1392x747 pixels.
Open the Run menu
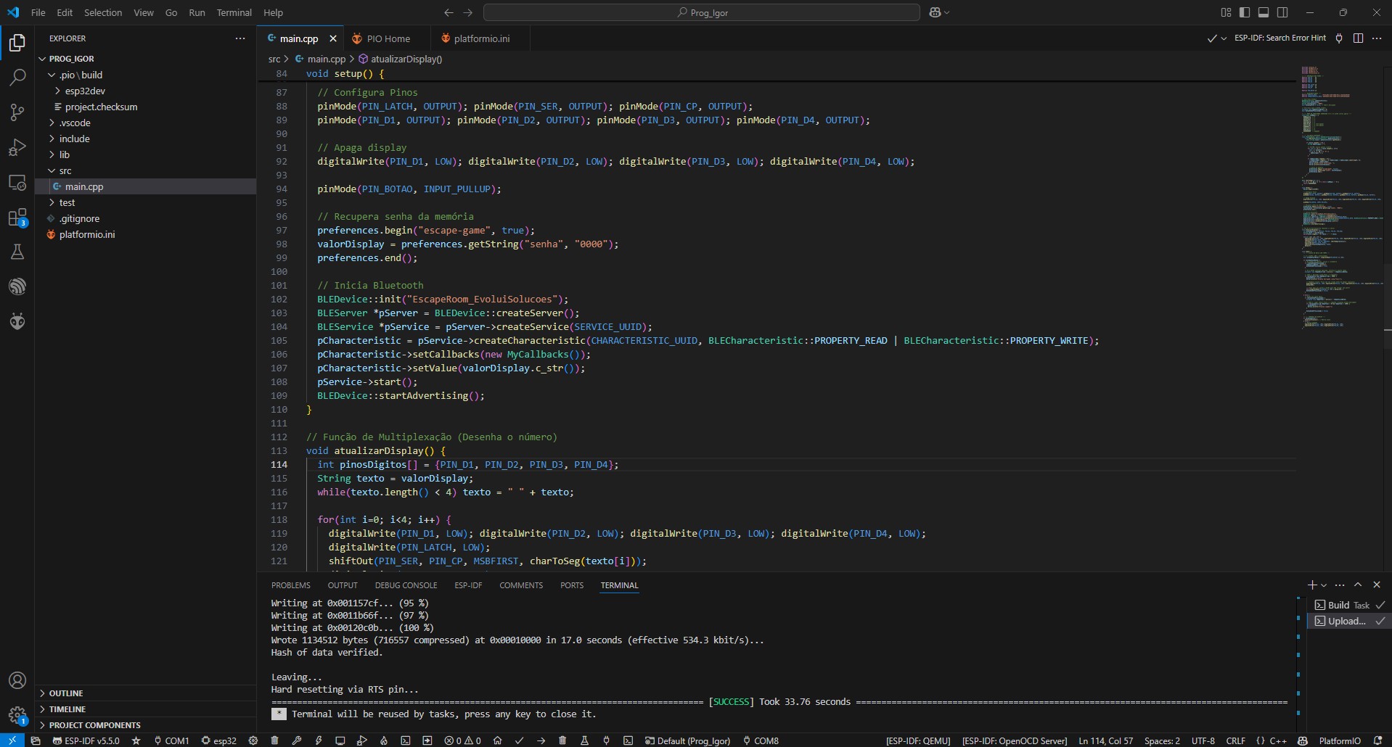coord(197,12)
